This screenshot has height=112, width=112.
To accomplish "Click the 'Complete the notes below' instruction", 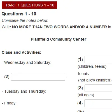I will (25, 20).
